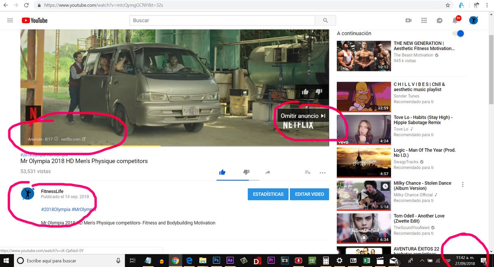494x267 pixels.
Task: Reload the page in Chrome
Action: point(26,5)
